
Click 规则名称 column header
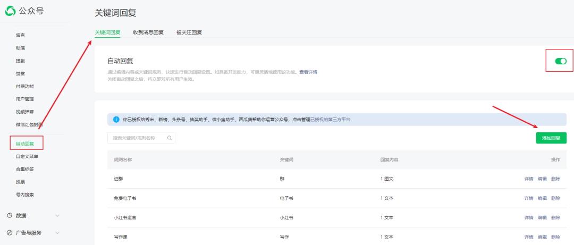123,159
